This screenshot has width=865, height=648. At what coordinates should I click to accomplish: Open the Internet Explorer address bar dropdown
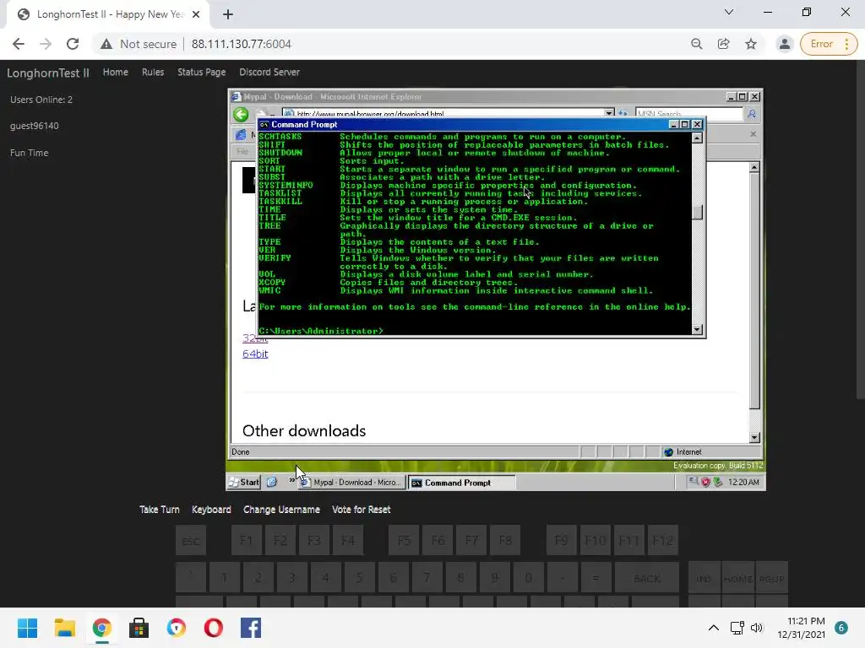[608, 114]
